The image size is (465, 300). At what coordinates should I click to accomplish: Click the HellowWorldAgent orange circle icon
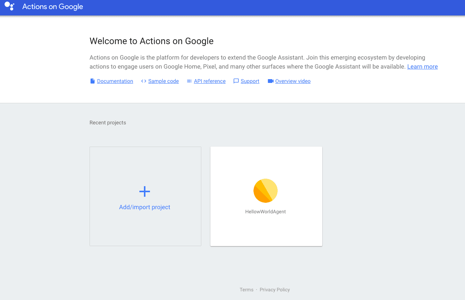point(266,191)
